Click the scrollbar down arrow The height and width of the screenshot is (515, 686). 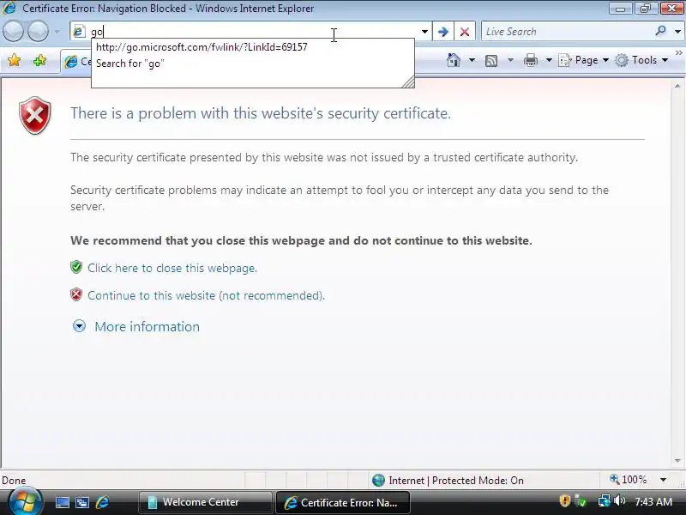[677, 461]
